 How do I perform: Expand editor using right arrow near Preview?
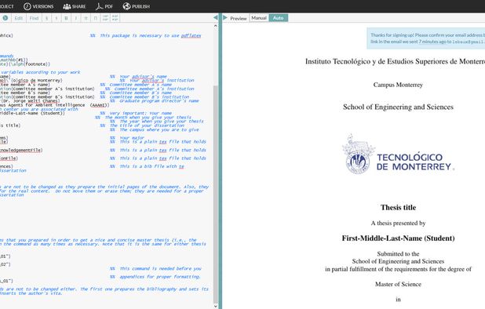point(225,17)
